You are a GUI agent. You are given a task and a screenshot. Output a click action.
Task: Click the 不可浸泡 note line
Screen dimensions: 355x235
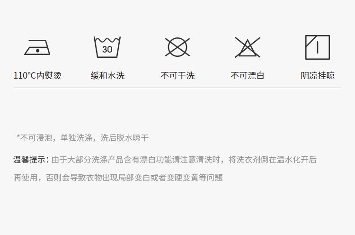tap(83, 137)
